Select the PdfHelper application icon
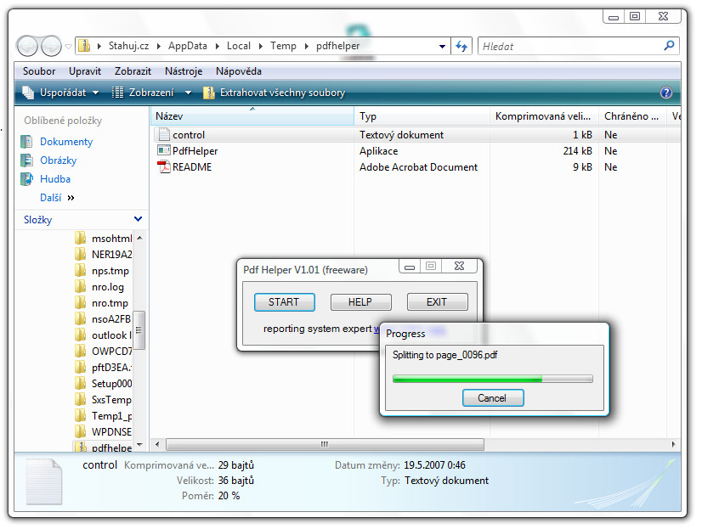Image resolution: width=702 pixels, height=529 pixels. [x=164, y=150]
